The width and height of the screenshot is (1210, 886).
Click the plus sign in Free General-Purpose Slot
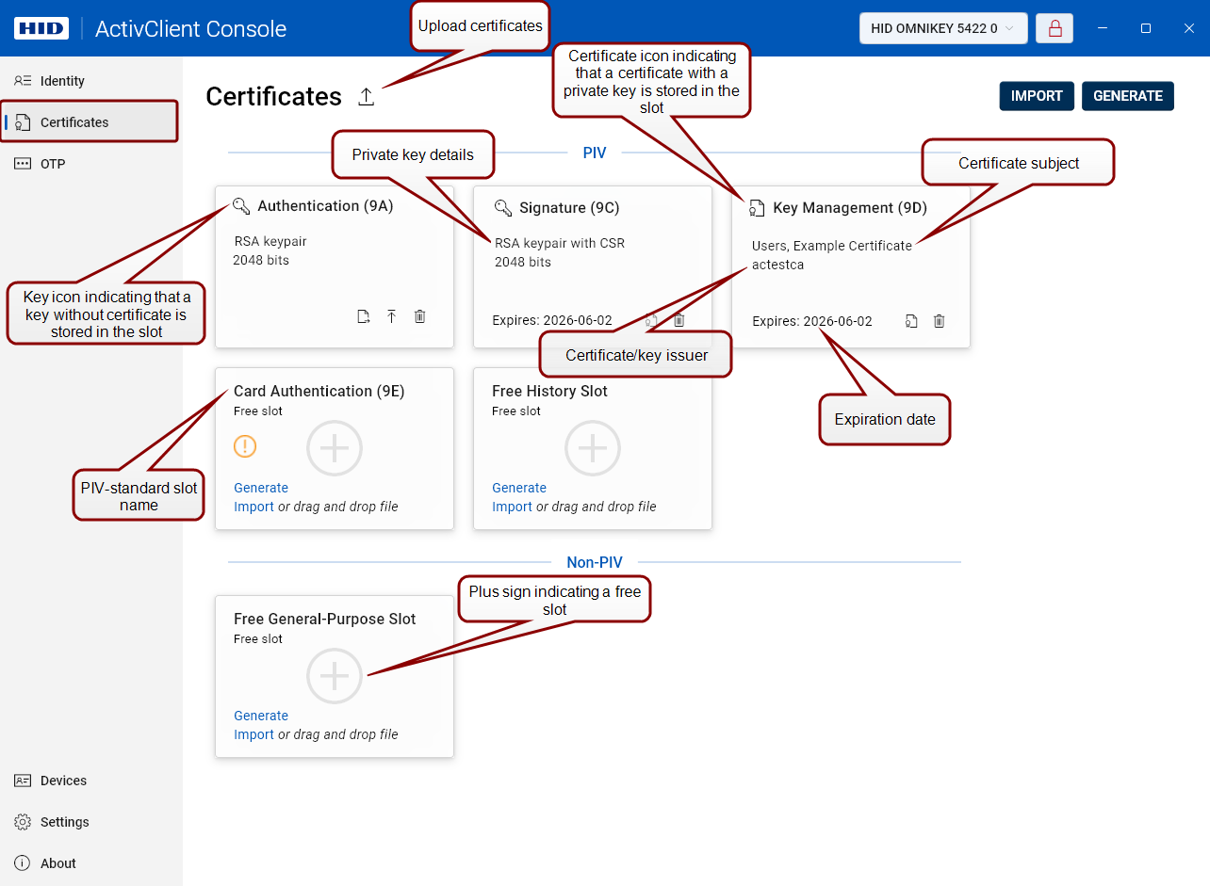[x=335, y=676]
